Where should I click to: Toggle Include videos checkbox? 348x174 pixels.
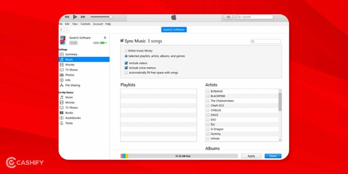tap(126, 63)
